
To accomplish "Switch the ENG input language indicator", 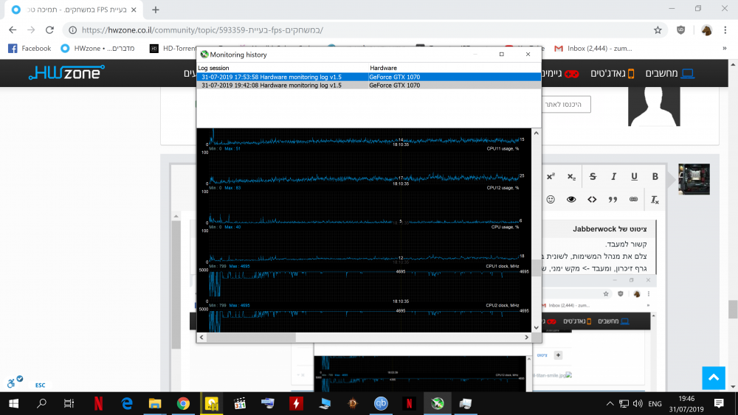I will click(x=655, y=403).
